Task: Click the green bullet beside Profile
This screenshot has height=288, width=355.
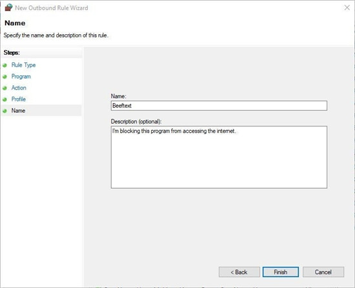Action: coord(5,99)
